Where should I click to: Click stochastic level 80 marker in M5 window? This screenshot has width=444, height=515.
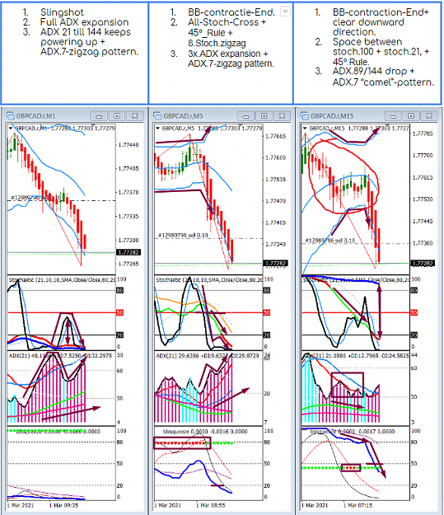(267, 290)
